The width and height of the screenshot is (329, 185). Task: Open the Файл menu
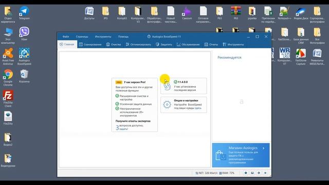pos(66,36)
